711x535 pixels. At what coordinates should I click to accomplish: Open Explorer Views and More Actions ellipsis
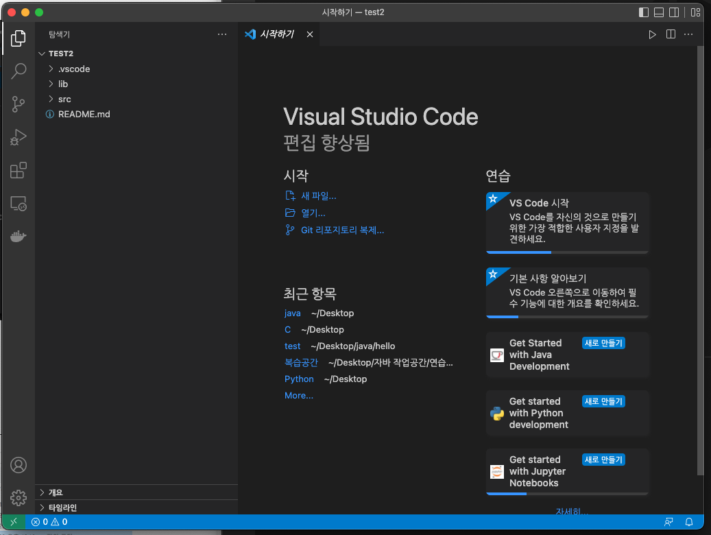click(221, 34)
